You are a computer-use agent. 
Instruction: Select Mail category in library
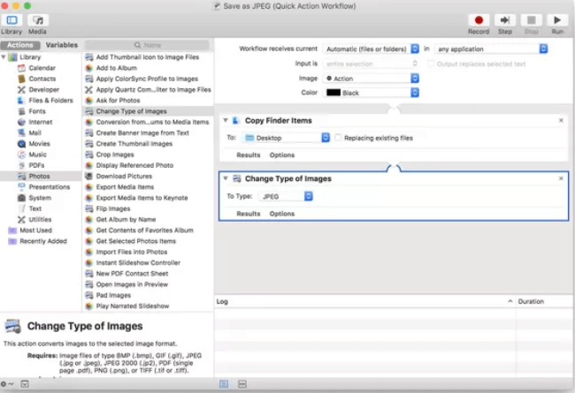click(34, 132)
